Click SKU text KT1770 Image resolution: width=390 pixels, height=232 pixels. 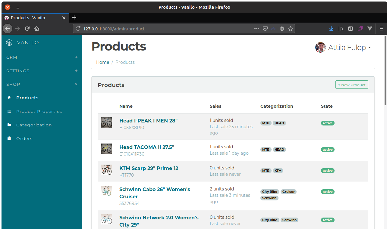tap(127, 175)
